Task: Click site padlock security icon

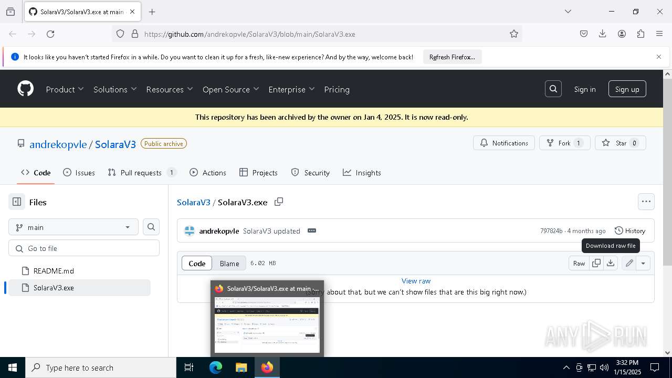Action: (135, 34)
